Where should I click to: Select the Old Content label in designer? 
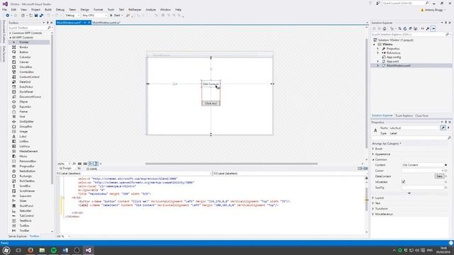(211, 84)
